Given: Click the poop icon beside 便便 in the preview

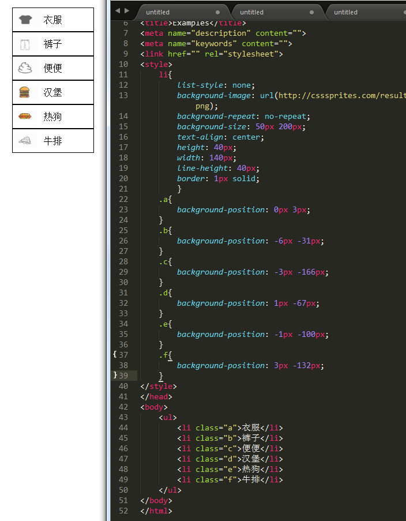Looking at the screenshot, I should tap(25, 68).
